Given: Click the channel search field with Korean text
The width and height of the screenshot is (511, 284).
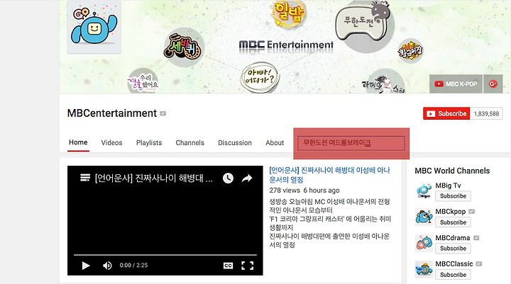Looking at the screenshot, I should [x=351, y=143].
